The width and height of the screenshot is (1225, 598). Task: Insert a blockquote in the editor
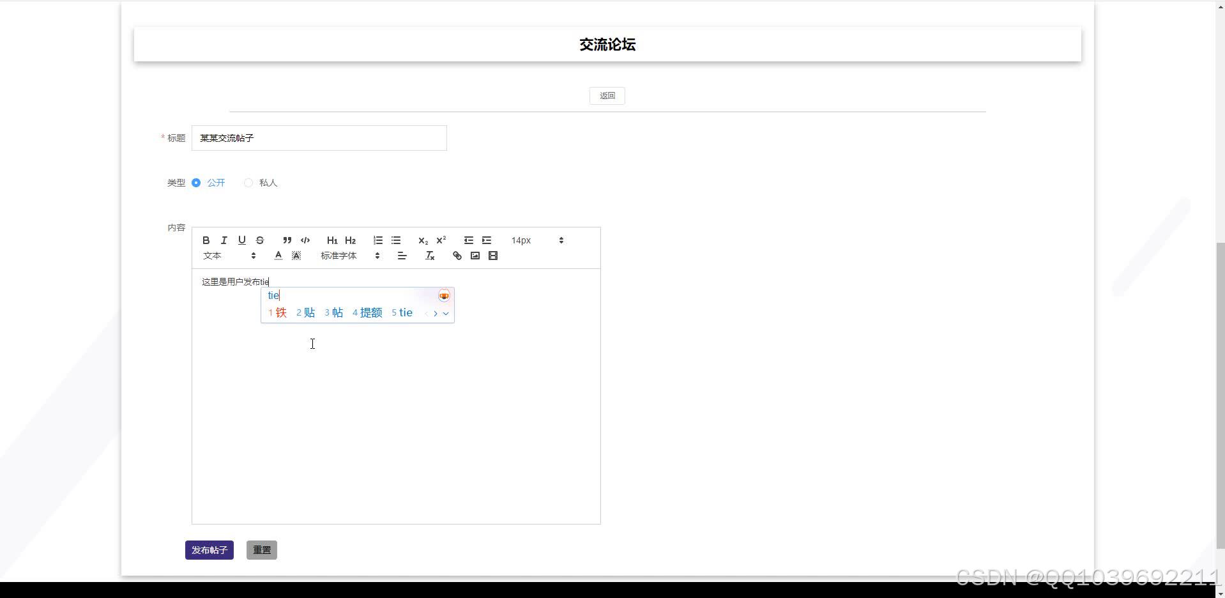[x=287, y=240]
